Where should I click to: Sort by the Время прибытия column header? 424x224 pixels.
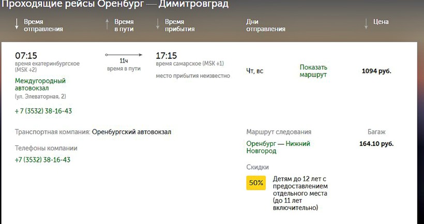(179, 25)
